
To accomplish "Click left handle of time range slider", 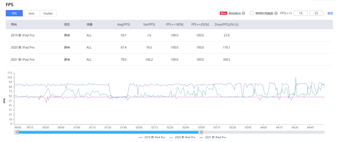I will point(16,132).
